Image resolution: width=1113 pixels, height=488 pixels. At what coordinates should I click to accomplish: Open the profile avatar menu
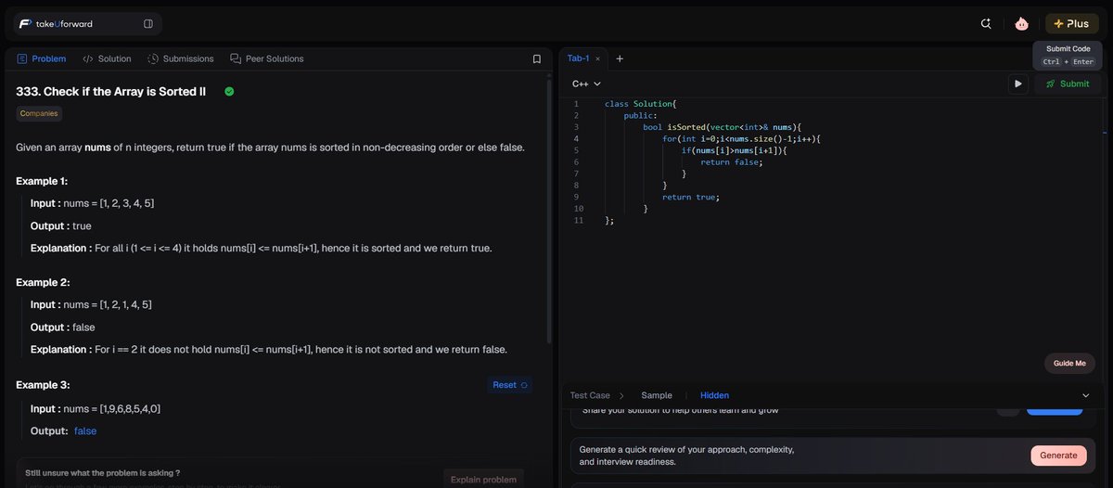coord(1021,23)
